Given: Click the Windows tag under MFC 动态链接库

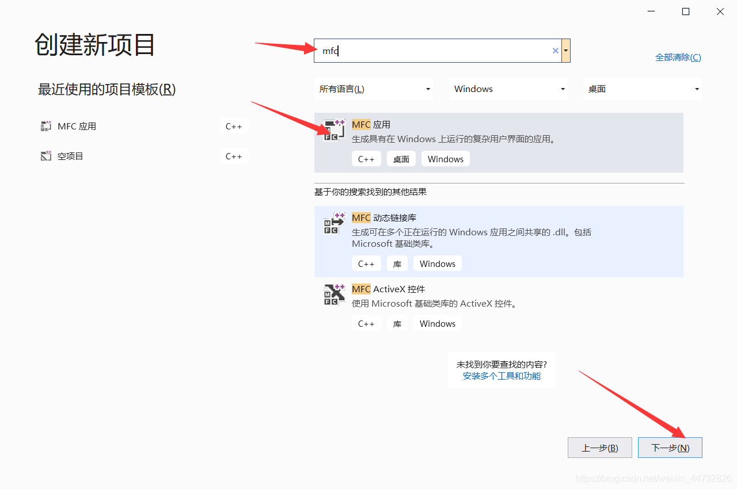Looking at the screenshot, I should (x=438, y=263).
